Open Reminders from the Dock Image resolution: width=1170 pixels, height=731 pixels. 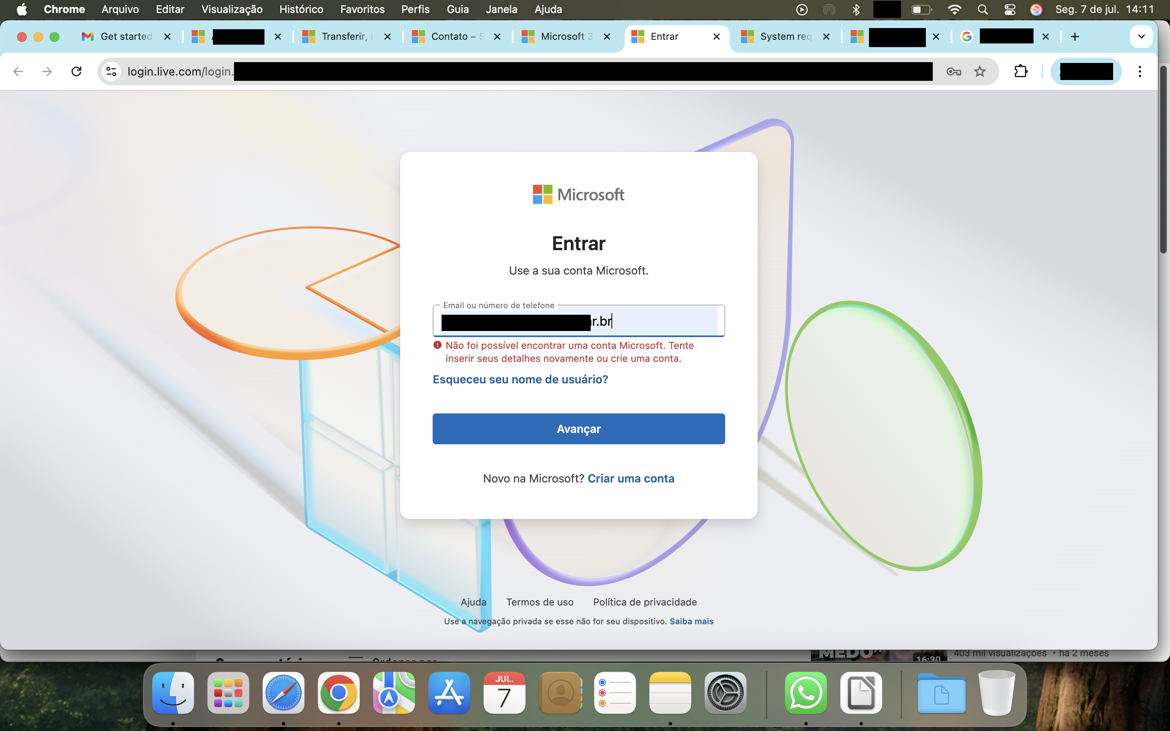pyautogui.click(x=615, y=693)
